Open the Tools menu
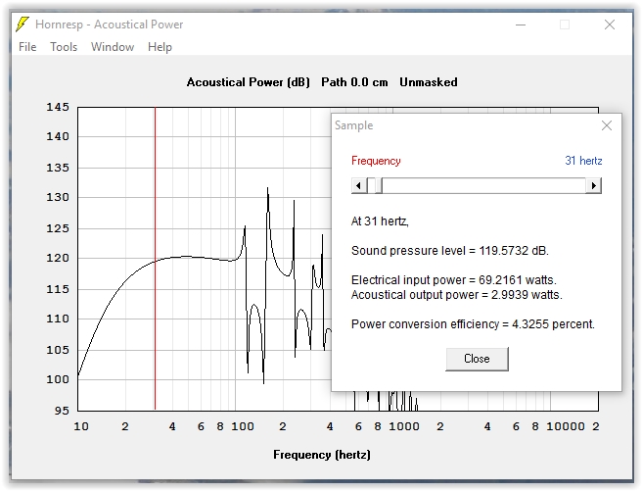642x491 pixels. tap(64, 47)
